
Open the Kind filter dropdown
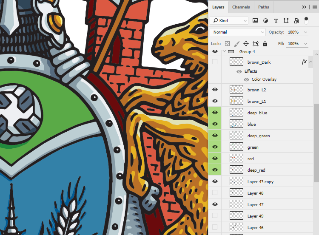pos(230,20)
